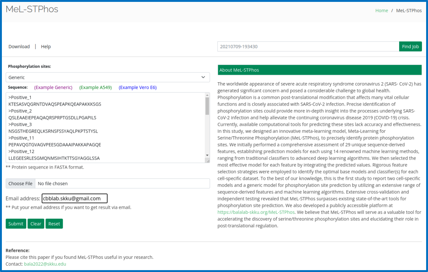This screenshot has height=272, width=428.
Task: Load the Example Generic sequence
Action: (x=53, y=88)
